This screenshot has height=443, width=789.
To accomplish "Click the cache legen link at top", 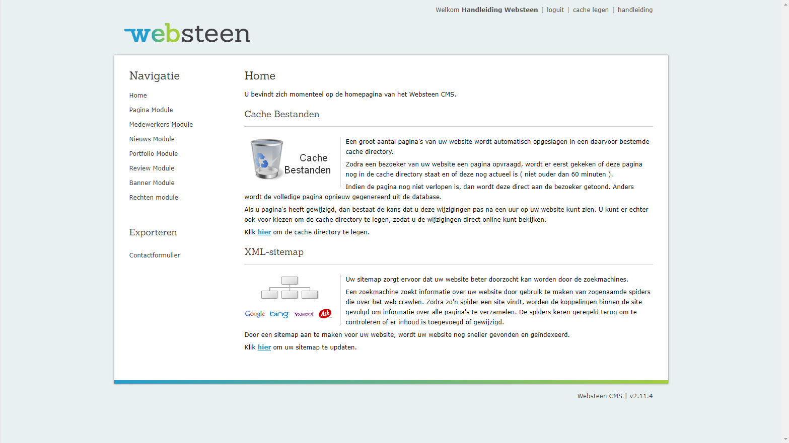I will [591, 10].
